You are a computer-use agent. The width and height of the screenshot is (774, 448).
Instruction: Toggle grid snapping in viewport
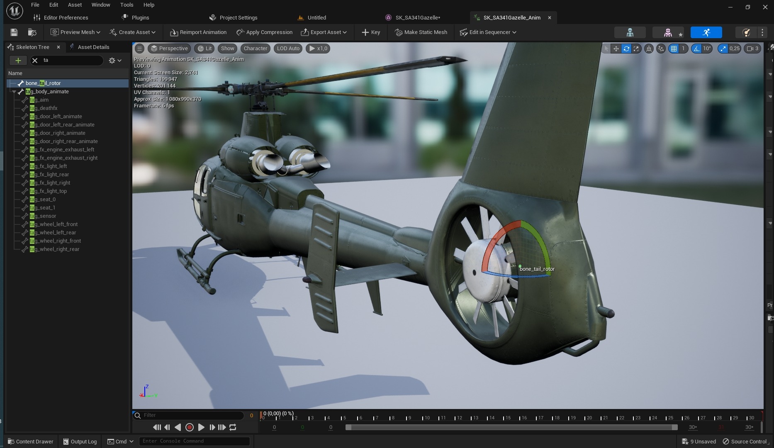[x=674, y=49]
